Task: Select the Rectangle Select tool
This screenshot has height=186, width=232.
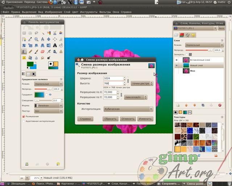Action: click(x=24, y=33)
